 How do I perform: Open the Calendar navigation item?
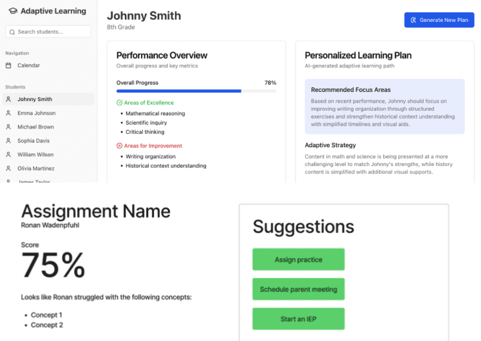click(48, 65)
